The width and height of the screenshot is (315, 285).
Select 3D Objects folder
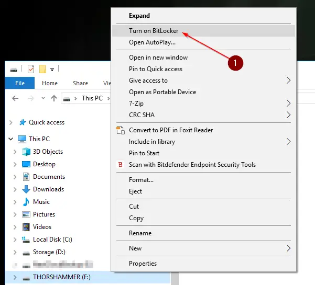(48, 152)
